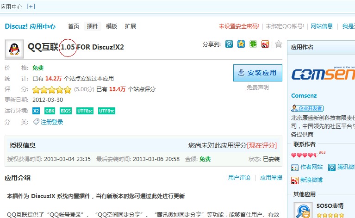The image size is (355, 218).
Task: Open Comsenz author name link
Action: (304, 95)
